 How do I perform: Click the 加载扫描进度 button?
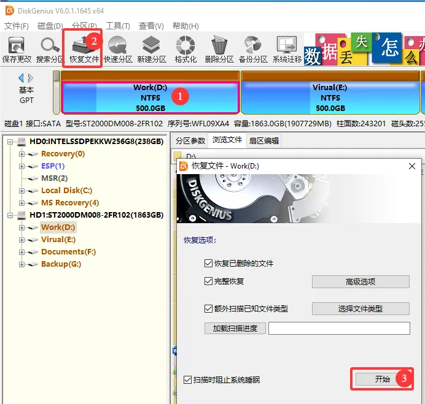pos(235,328)
